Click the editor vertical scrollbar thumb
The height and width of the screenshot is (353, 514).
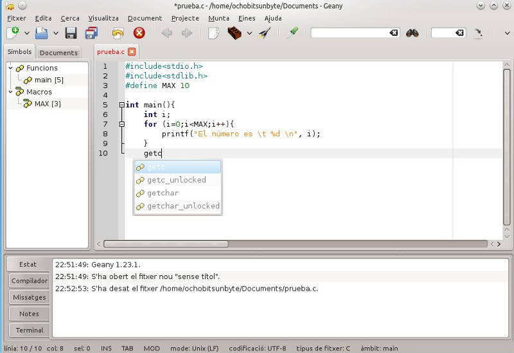507,147
